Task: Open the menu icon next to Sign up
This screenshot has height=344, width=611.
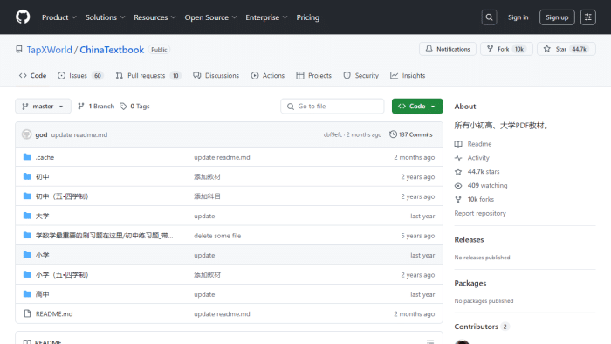Action: tap(588, 17)
